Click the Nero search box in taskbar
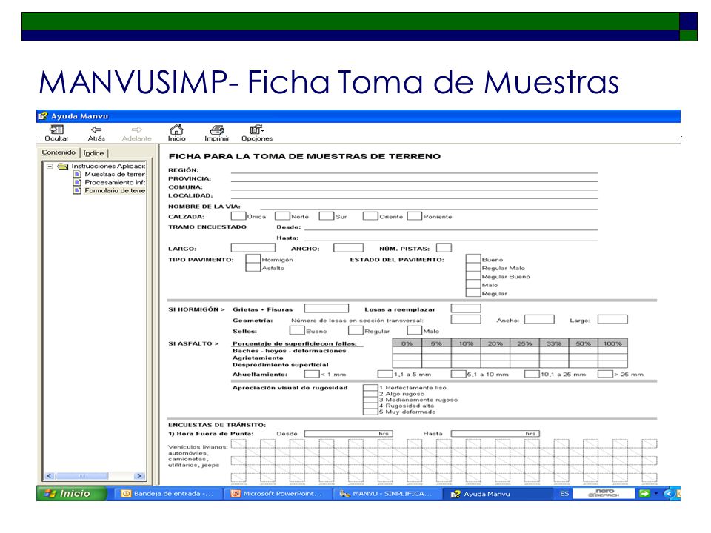 [x=604, y=493]
